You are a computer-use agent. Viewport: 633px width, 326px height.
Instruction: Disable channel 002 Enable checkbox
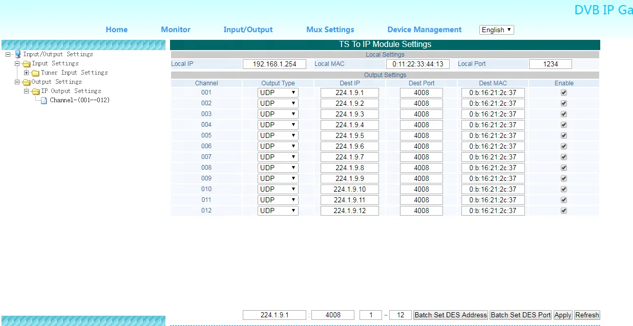[x=564, y=103]
